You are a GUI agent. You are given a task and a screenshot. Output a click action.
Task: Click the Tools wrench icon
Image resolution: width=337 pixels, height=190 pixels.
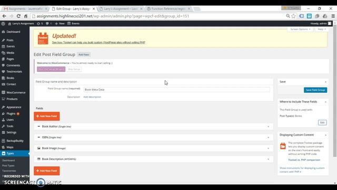click(3, 126)
